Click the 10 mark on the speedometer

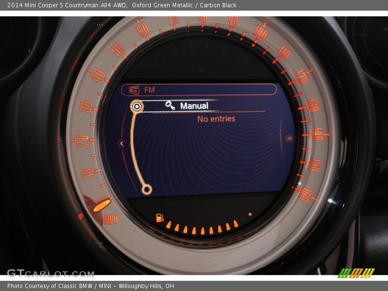pyautogui.click(x=88, y=173)
